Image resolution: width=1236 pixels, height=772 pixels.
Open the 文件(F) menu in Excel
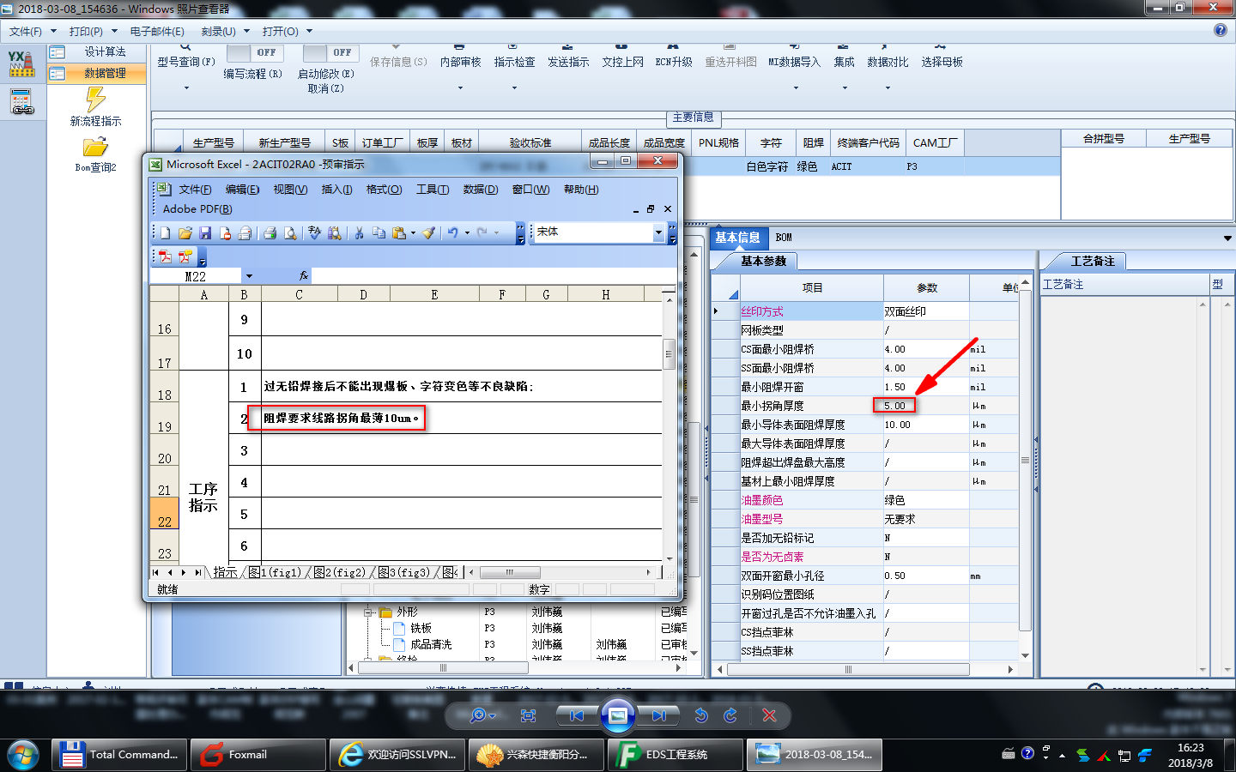click(x=195, y=190)
